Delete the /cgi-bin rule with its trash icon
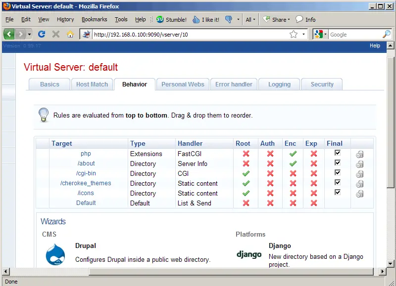This screenshot has height=286, width=396. 360,174
